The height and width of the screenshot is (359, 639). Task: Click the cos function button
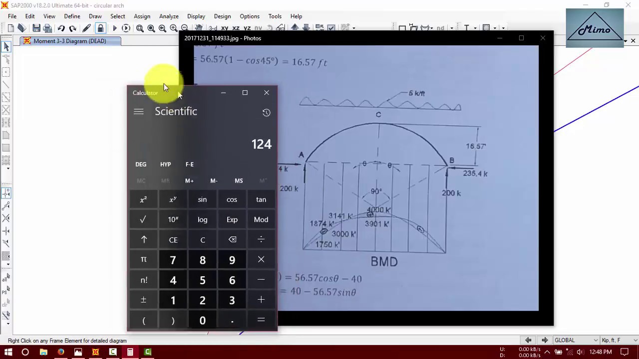click(x=232, y=199)
